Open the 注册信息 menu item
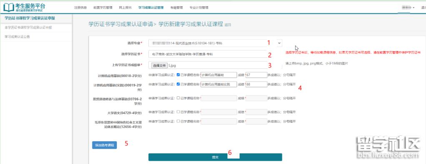 [80, 7]
